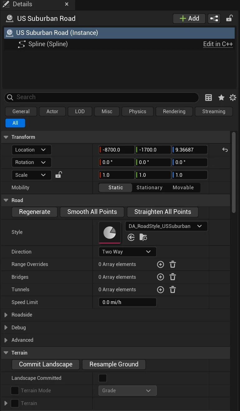Filter by Rendering category
Screen dimensions: 240x411
click(174, 111)
